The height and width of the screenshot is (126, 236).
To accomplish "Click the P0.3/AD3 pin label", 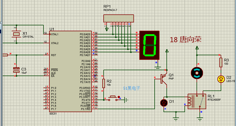I will (85, 43).
